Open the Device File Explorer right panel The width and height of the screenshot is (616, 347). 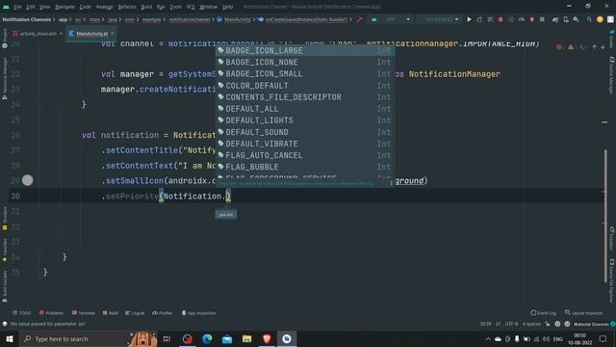tap(612, 280)
